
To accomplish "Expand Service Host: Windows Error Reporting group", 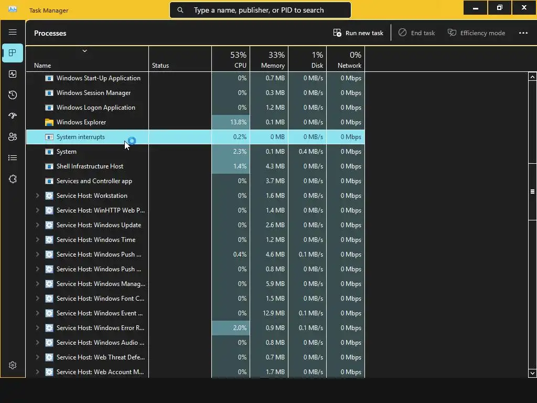I will click(37, 328).
